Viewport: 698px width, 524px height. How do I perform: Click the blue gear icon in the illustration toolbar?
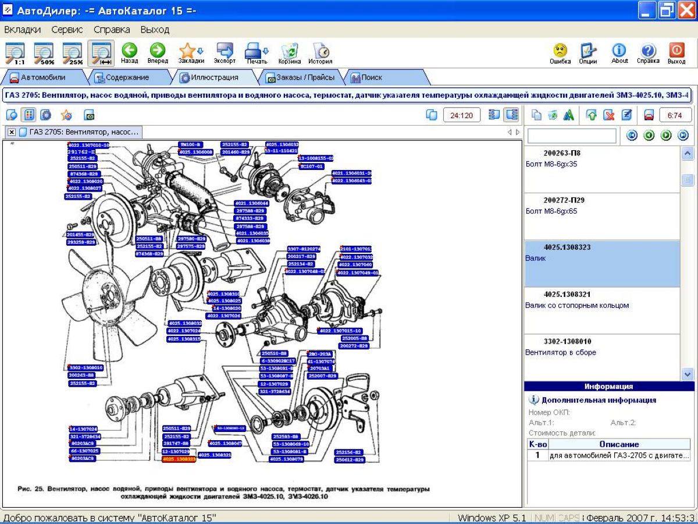pos(45,115)
